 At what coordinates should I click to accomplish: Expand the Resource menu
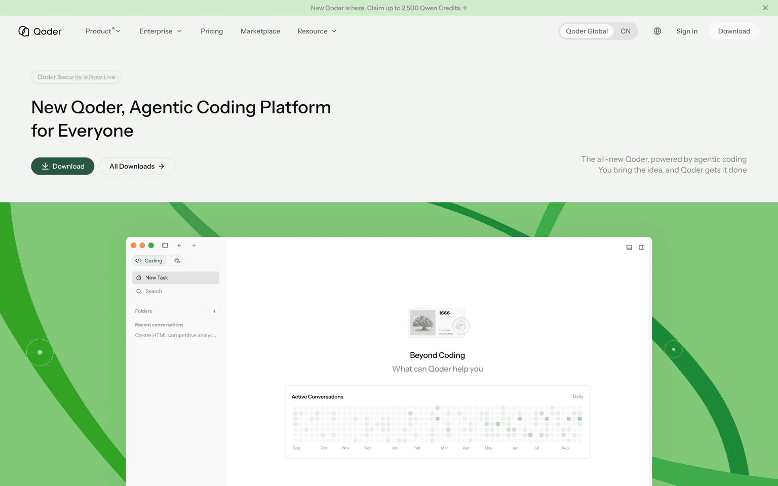317,31
